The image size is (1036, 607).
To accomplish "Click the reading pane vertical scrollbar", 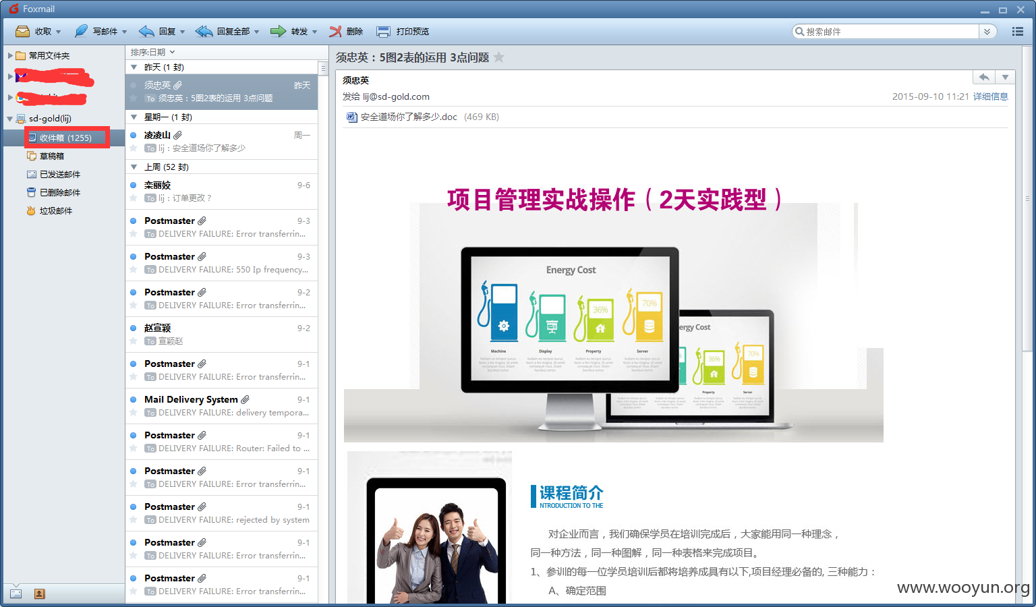I will pyautogui.click(x=1027, y=199).
